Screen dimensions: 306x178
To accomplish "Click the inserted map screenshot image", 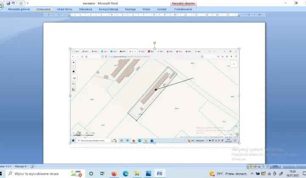I will (x=155, y=96).
